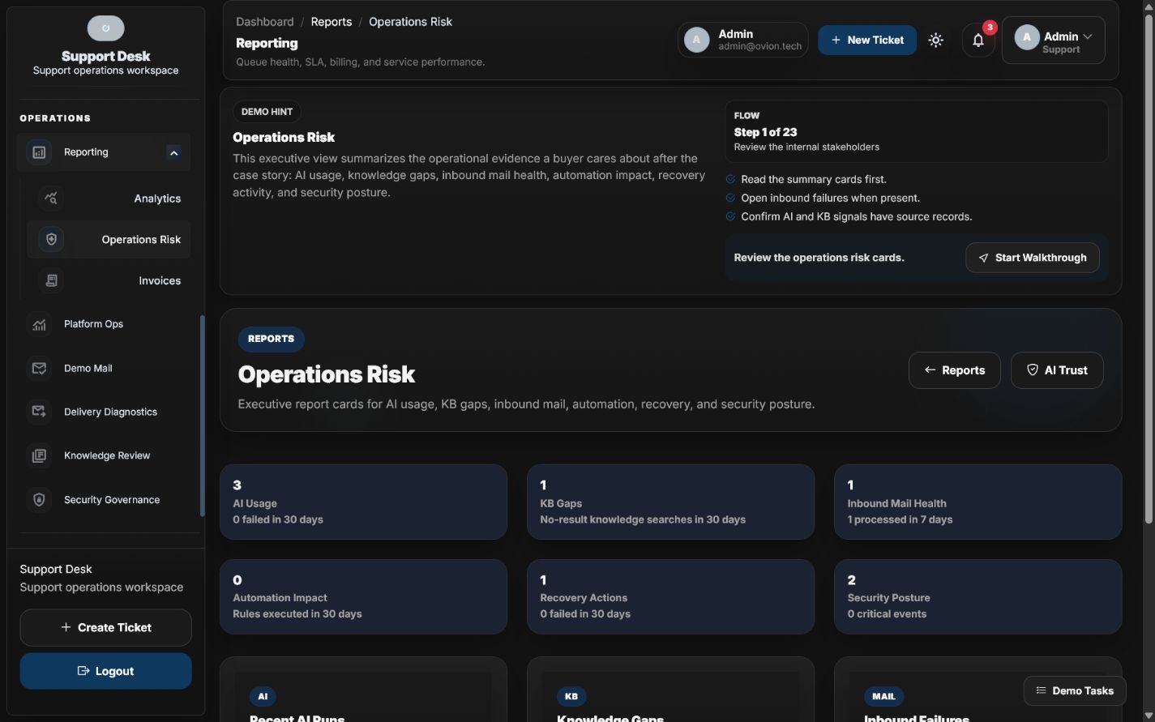This screenshot has width=1155, height=722.
Task: Open Invoices from sidebar
Action: pyautogui.click(x=109, y=280)
